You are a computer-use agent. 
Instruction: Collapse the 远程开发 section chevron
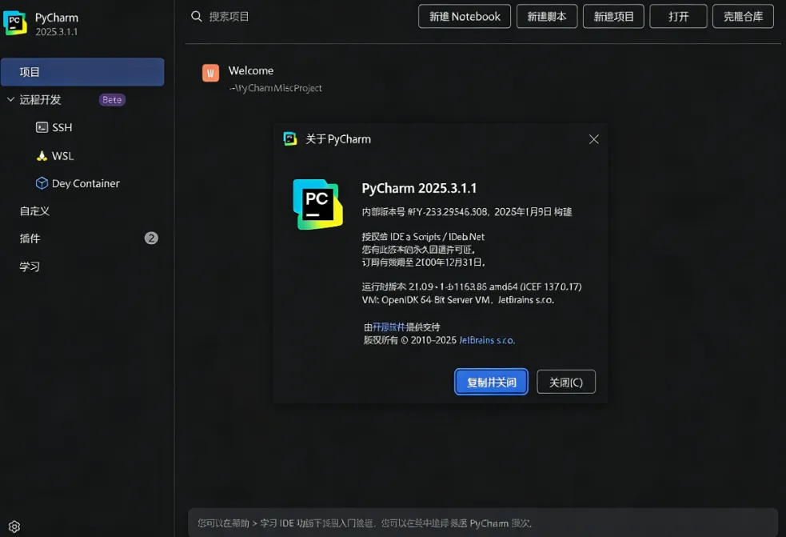click(10, 99)
